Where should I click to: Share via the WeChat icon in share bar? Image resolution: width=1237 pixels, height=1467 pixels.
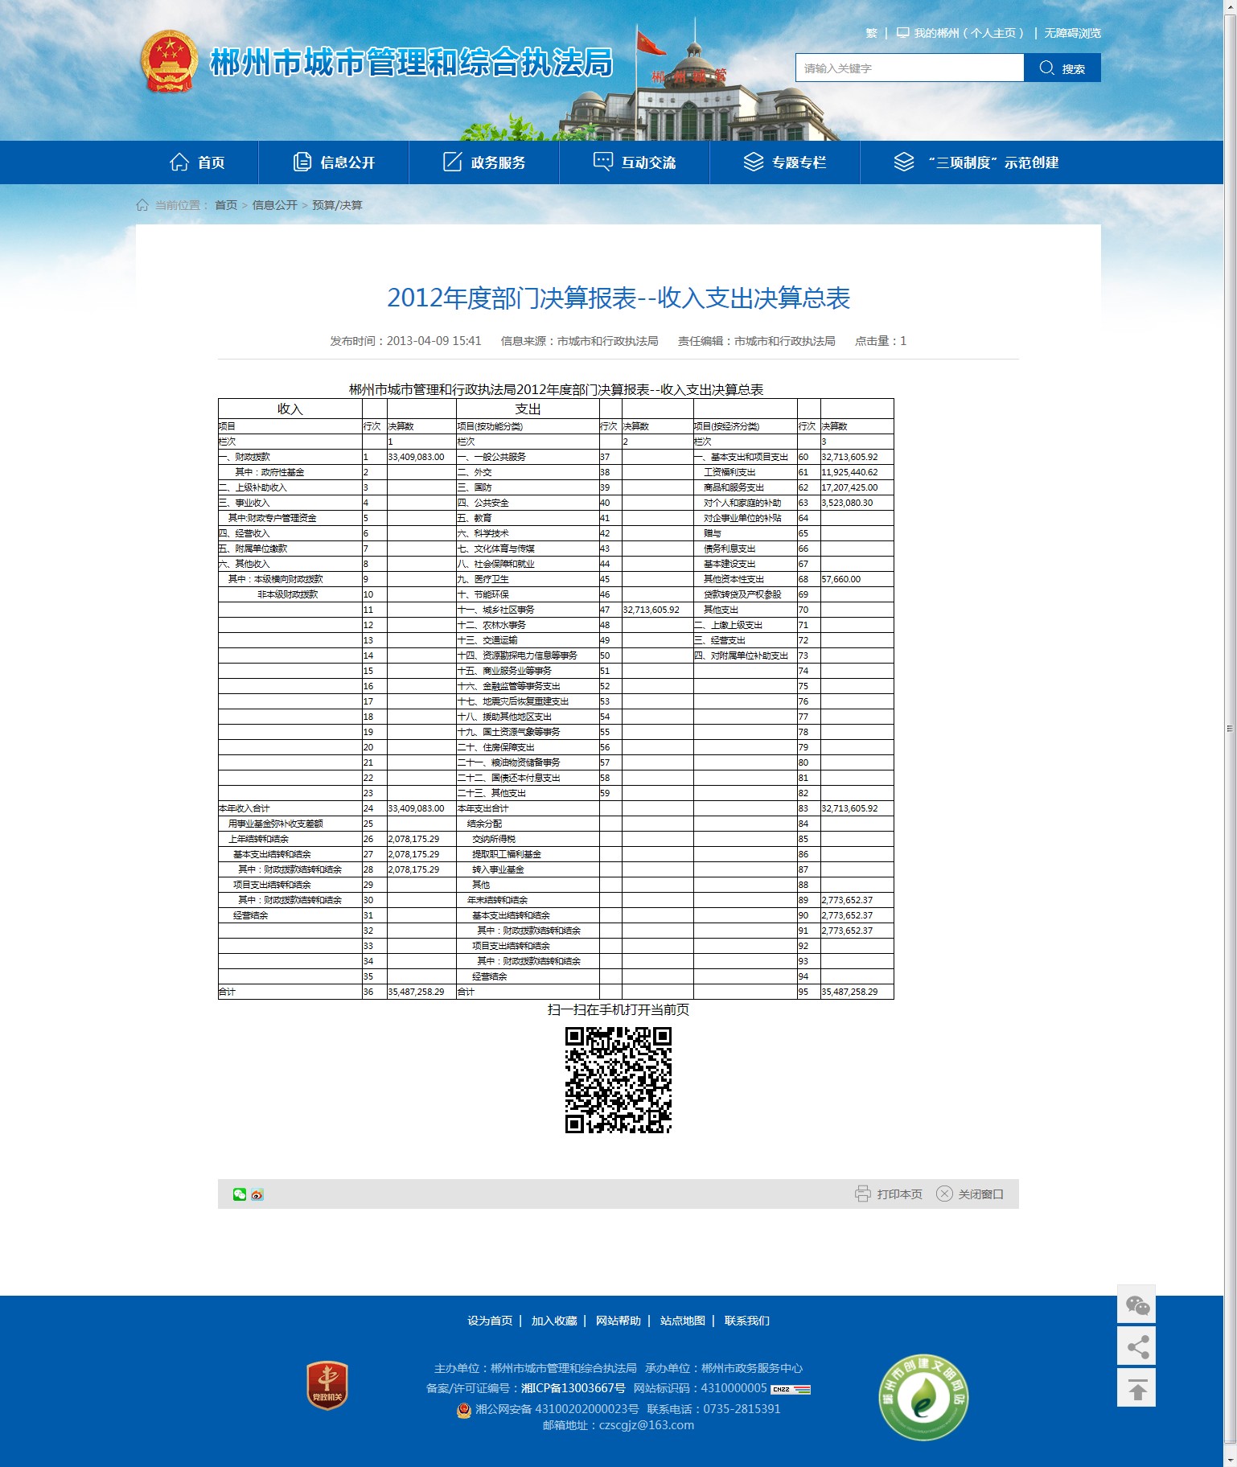click(x=240, y=1194)
